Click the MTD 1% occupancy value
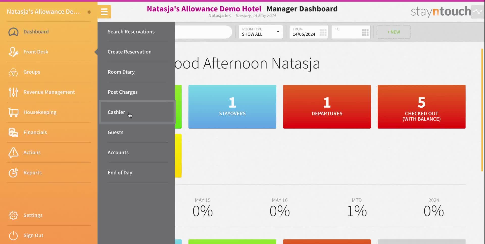The width and height of the screenshot is (485, 244). (357, 211)
